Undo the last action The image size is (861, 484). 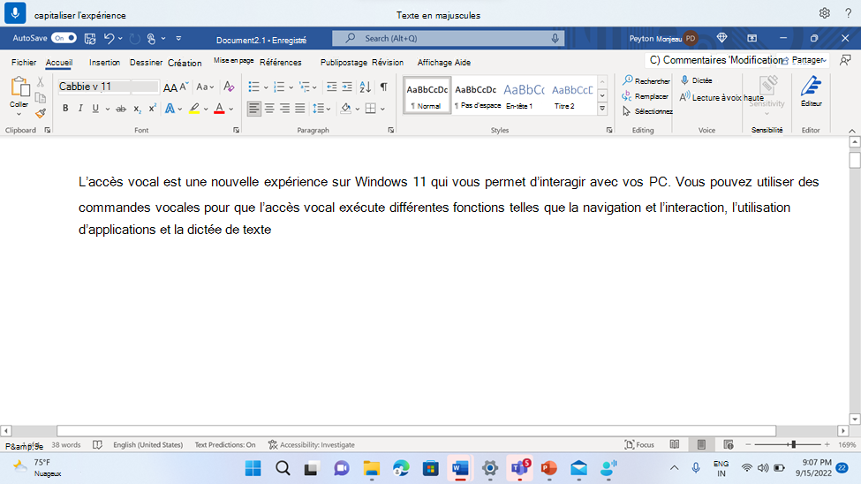click(x=110, y=39)
